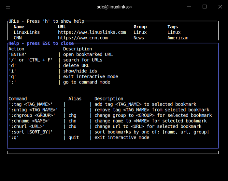Click the 'quit' alias
The width and height of the screenshot is (228, 181).
point(74,137)
